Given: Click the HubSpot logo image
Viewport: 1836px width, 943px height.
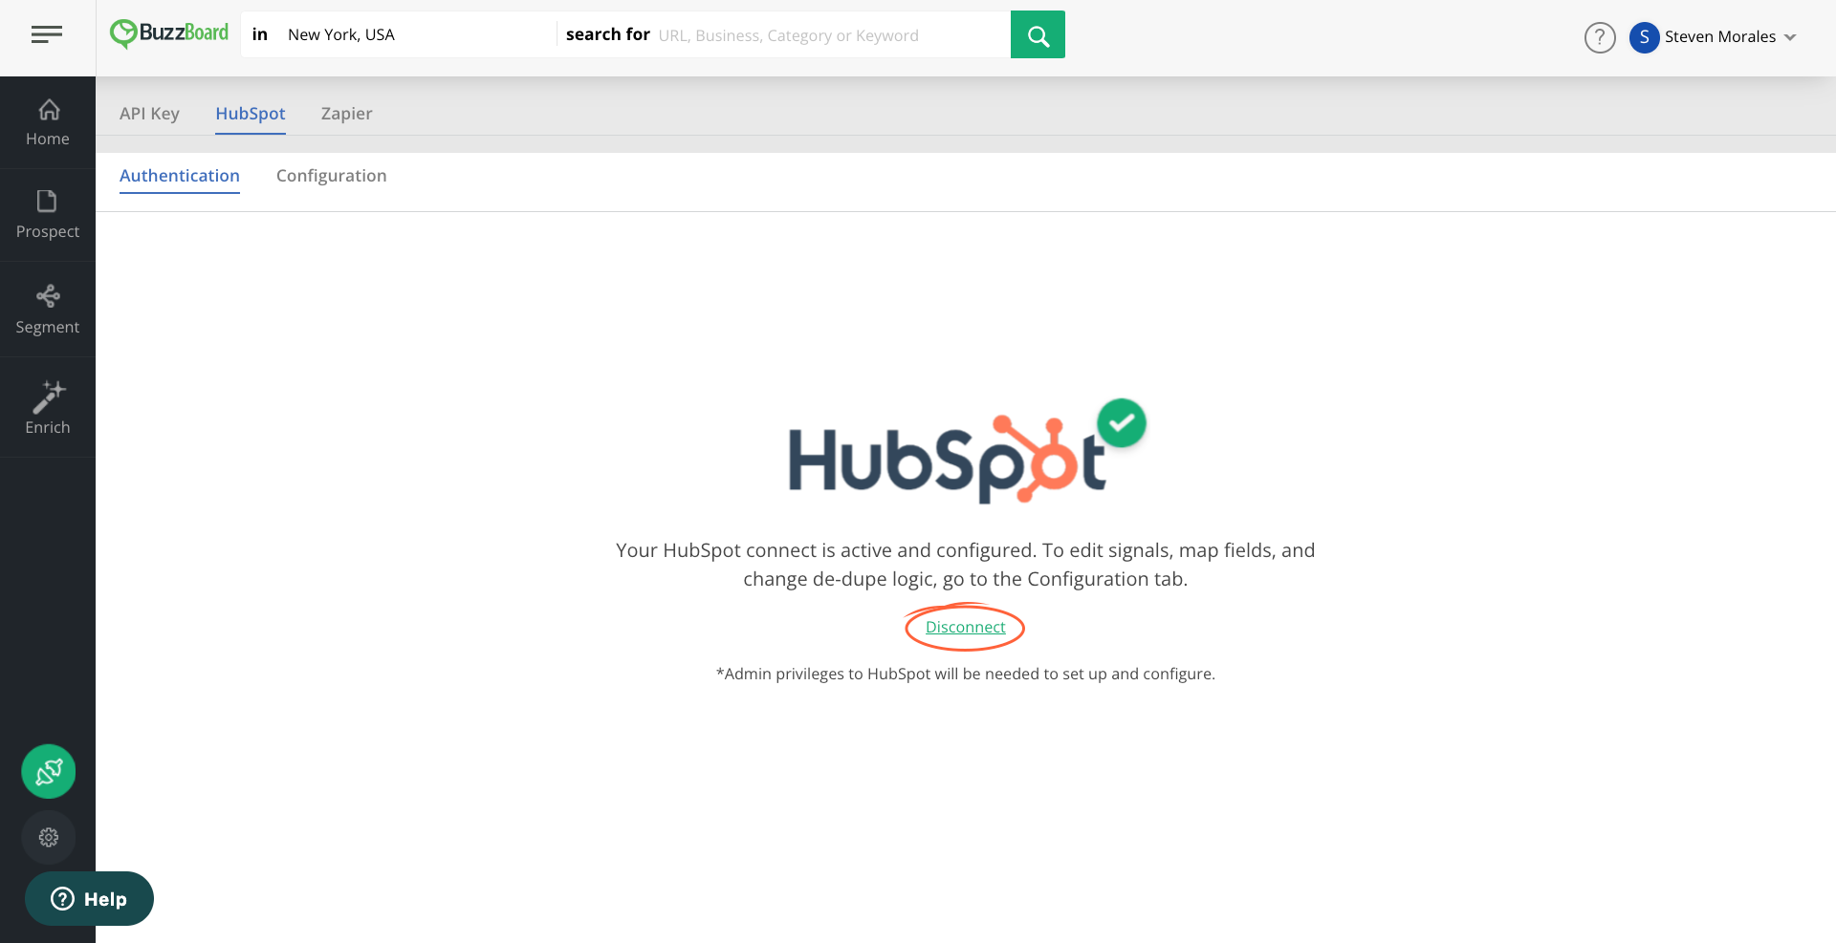Looking at the screenshot, I should (948, 459).
